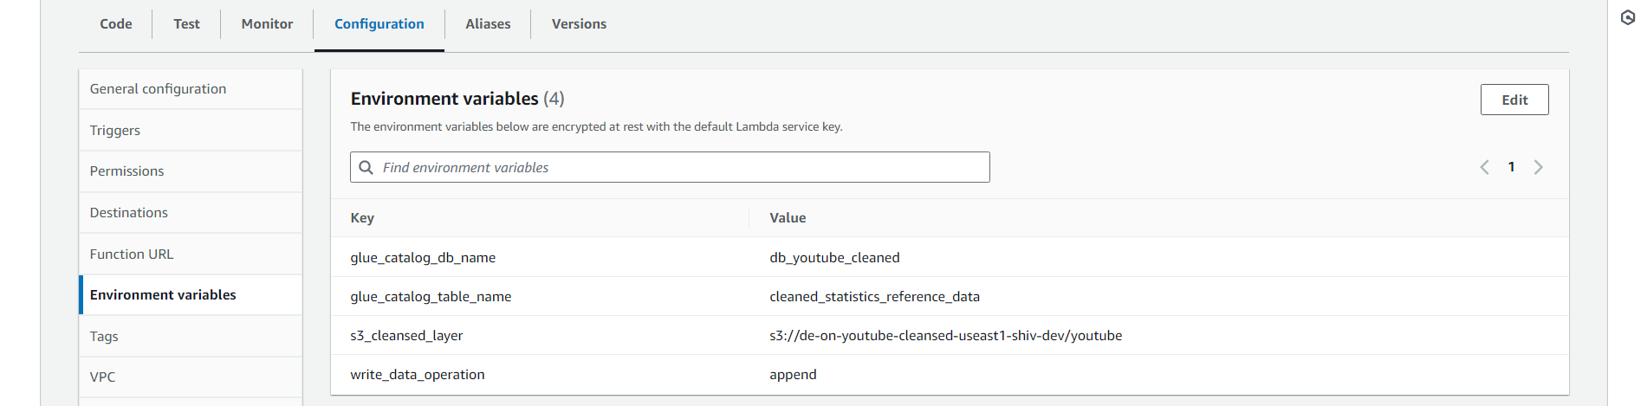1647x406 pixels.
Task: Switch to the Test tab
Action: (x=186, y=24)
